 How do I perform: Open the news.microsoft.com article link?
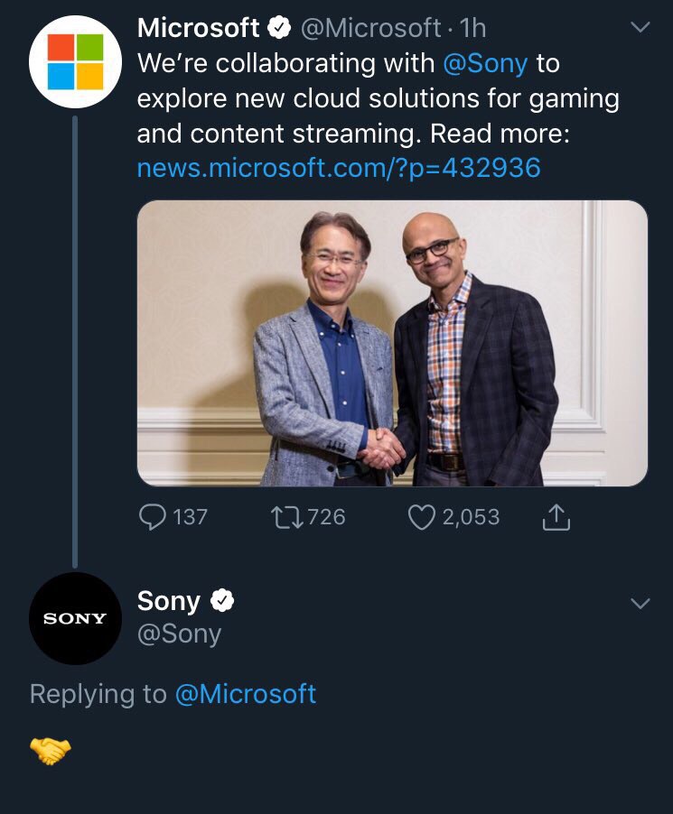coord(339,168)
